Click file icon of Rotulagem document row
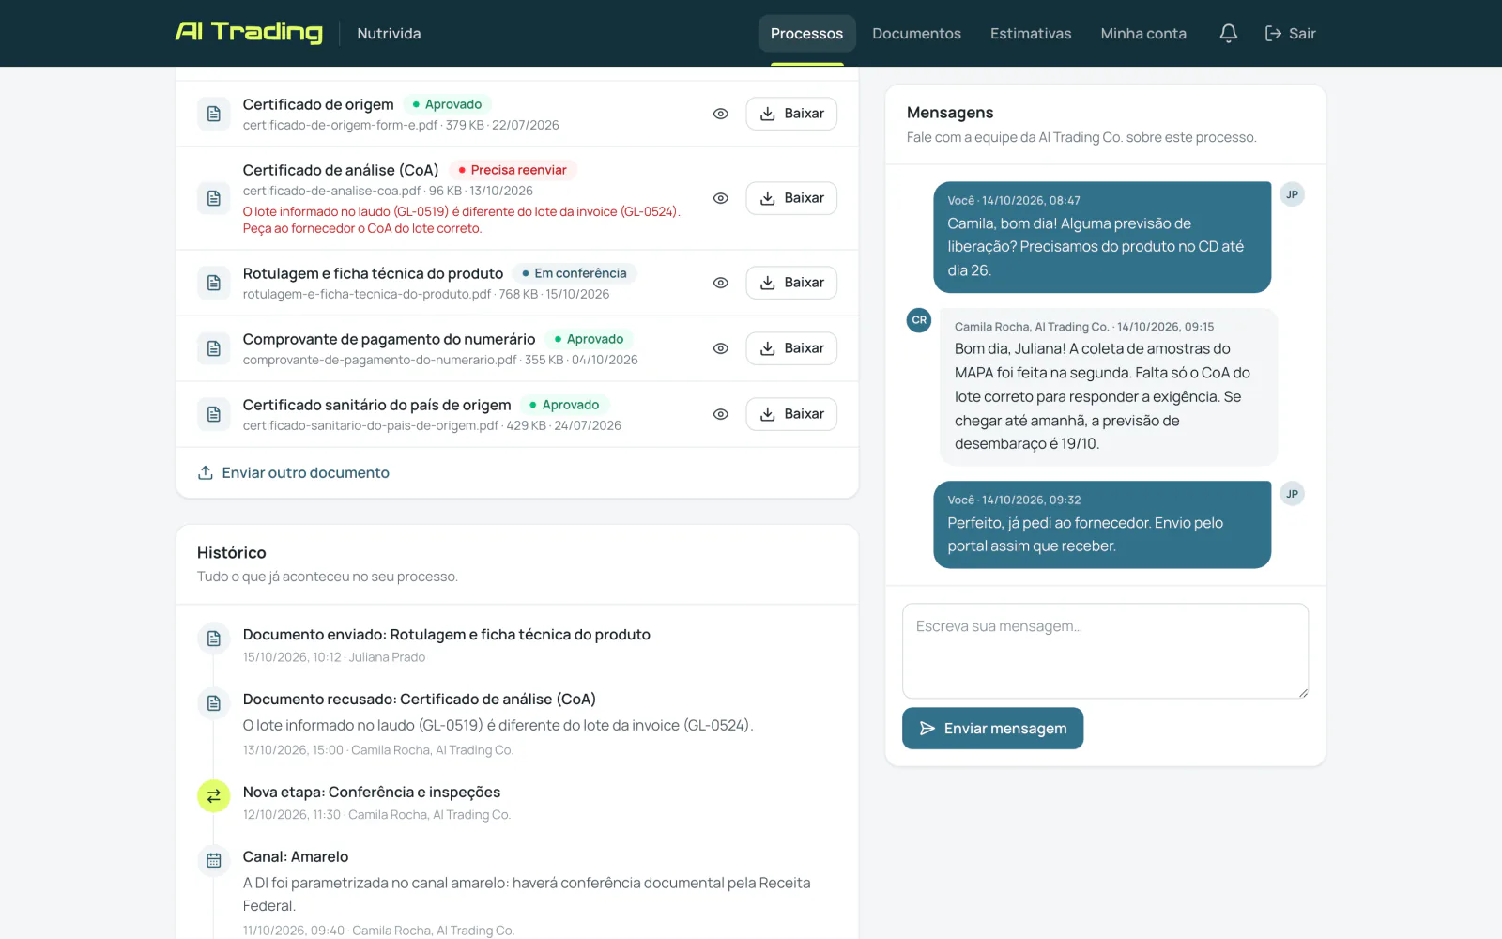Viewport: 1502px width, 939px height. [214, 283]
